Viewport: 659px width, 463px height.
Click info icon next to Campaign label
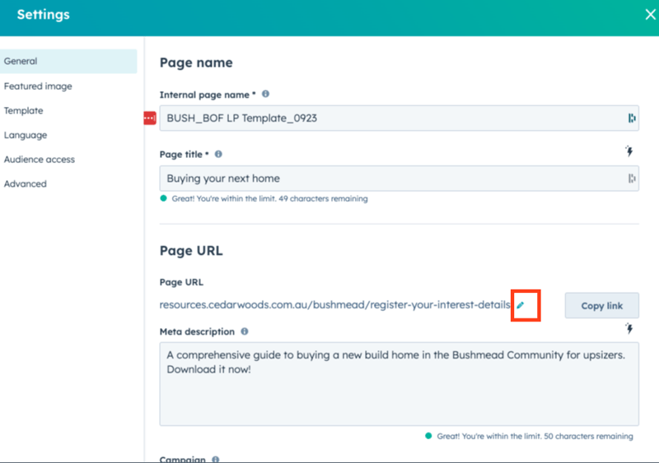[216, 459]
